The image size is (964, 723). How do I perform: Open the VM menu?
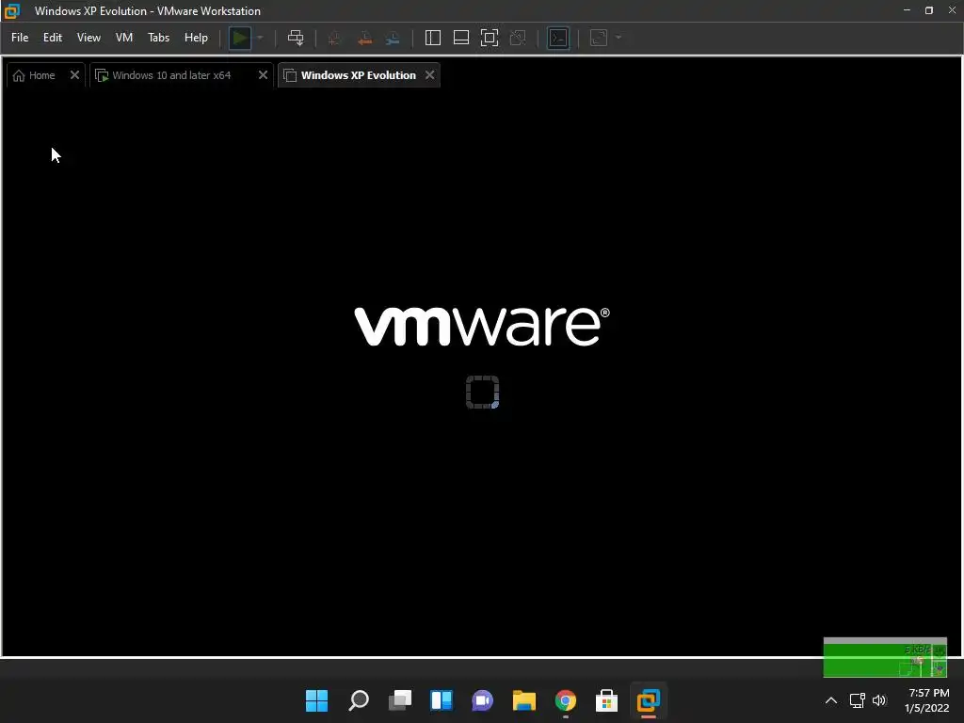(x=124, y=38)
